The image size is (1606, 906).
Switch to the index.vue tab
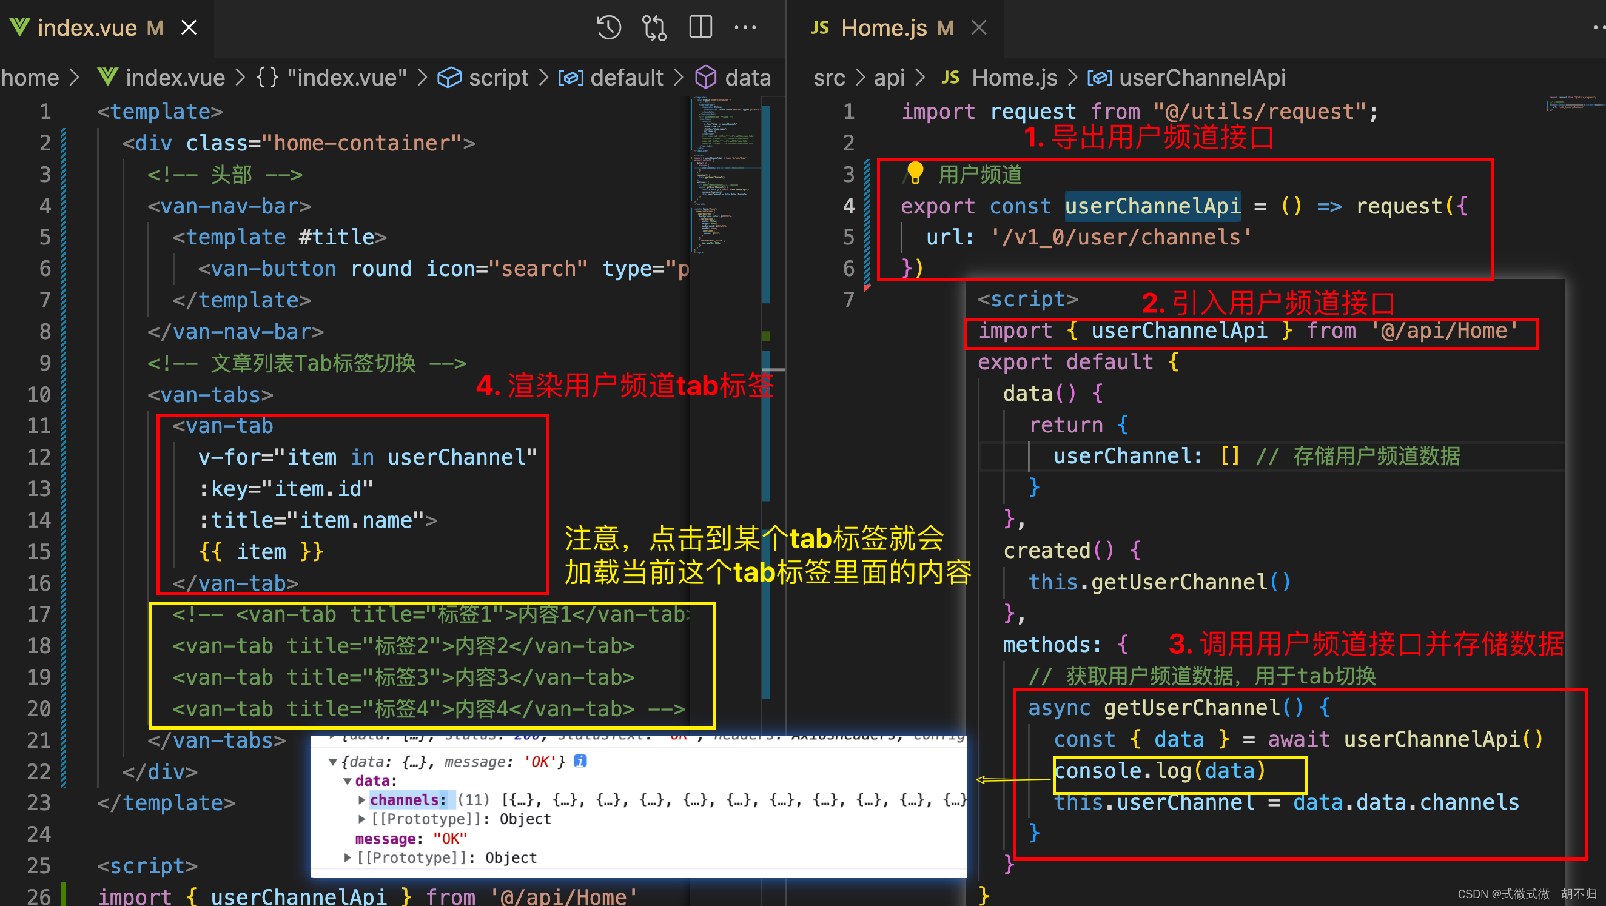click(87, 27)
